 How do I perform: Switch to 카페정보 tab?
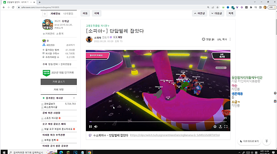click(x=55, y=13)
